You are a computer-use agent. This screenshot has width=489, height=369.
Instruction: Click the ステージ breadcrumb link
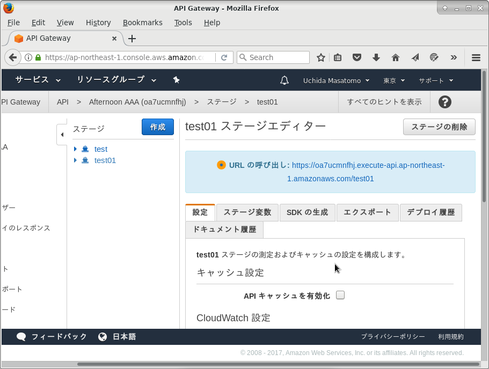[222, 102]
